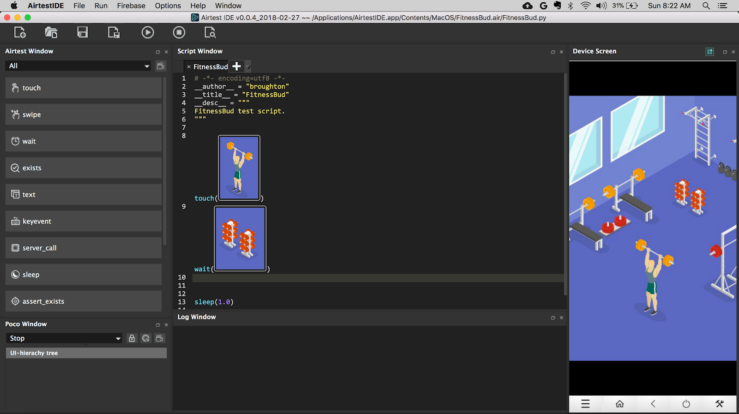Save the current script with floppy icon
Image resolution: width=739 pixels, height=414 pixels.
tap(83, 32)
